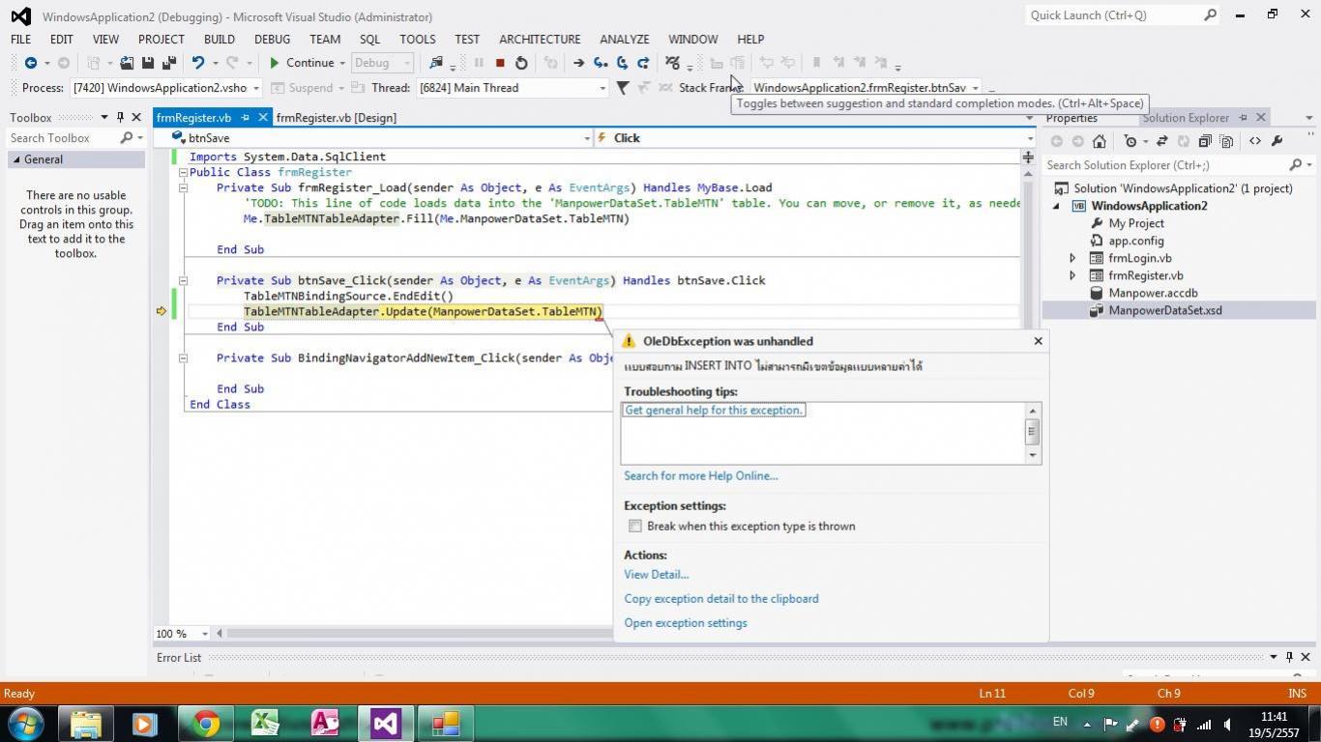1321x742 pixels.
Task: Click 'Search for more Help Online...' link
Action: pyautogui.click(x=701, y=476)
